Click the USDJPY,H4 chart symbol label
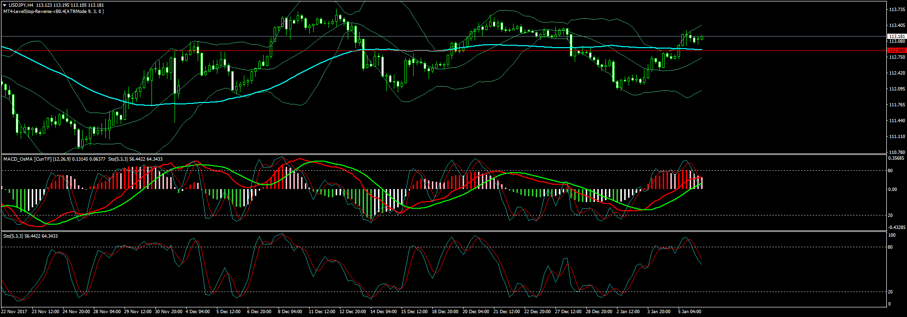The height and width of the screenshot is (317, 907). (x=21, y=5)
